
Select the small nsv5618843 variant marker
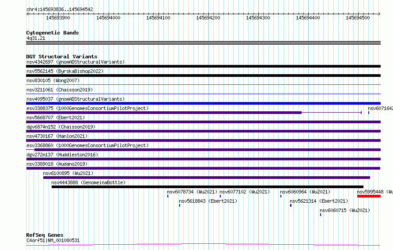pyautogui.click(x=180, y=205)
